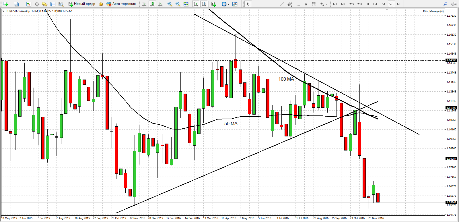Draw a vertical line on chart
Image resolution: width=459 pixels, height=222 pixels.
click(x=266, y=4)
